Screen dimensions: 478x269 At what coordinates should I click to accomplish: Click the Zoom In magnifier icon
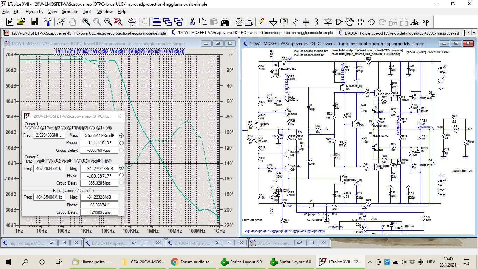point(86,22)
